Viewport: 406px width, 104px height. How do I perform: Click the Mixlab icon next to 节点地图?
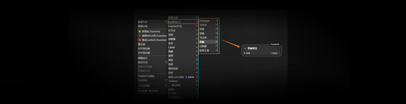point(150,91)
